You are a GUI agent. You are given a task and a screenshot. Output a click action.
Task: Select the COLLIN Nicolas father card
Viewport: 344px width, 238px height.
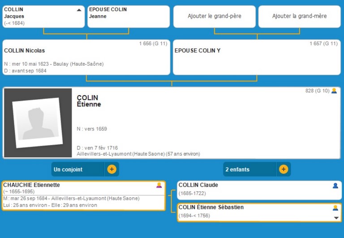86,57
